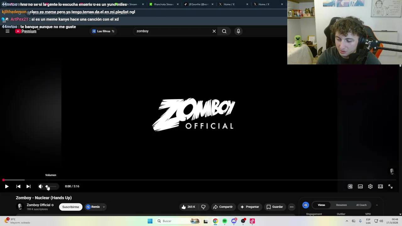
Task: Click the VPH column label
Action: point(368,214)
